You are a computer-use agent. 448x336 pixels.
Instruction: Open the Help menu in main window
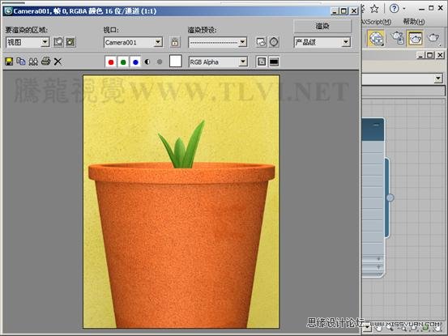[414, 21]
